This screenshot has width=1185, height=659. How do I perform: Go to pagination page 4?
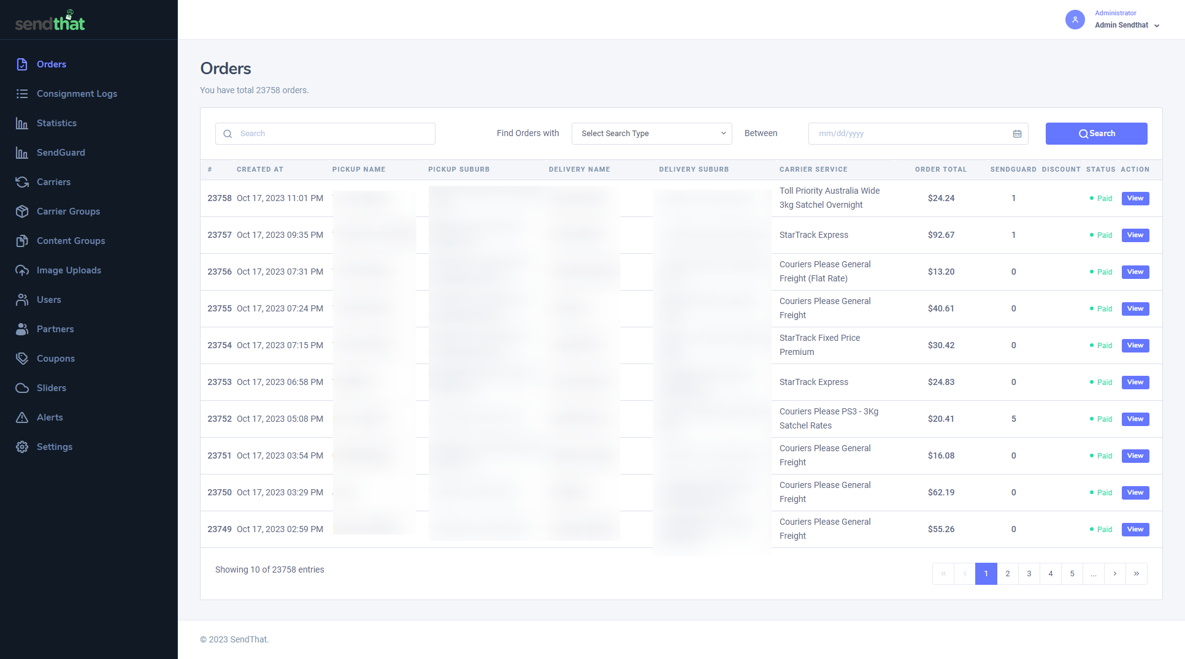pos(1050,574)
